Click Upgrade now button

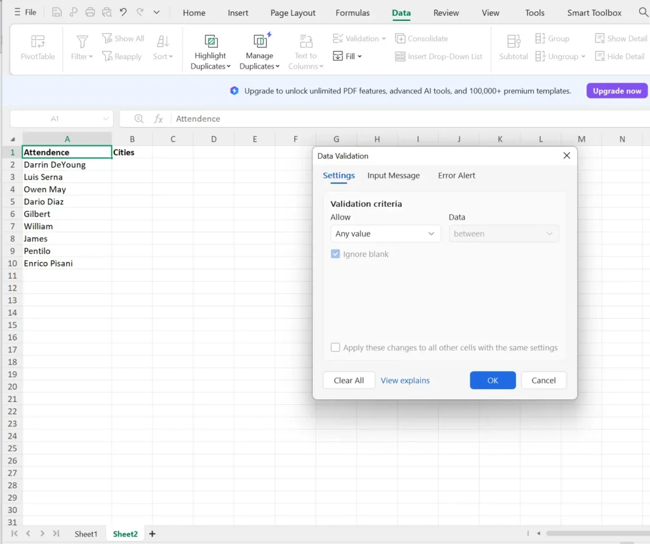[616, 91]
